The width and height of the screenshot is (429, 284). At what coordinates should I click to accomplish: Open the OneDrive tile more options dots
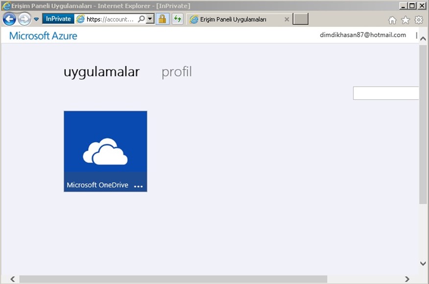[x=139, y=186]
